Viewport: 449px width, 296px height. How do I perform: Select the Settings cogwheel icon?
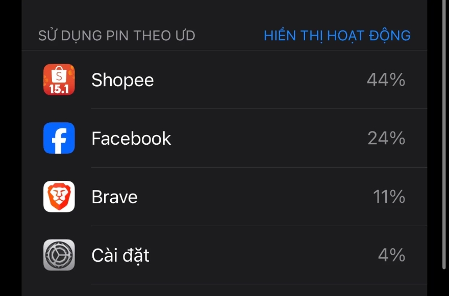coord(59,255)
